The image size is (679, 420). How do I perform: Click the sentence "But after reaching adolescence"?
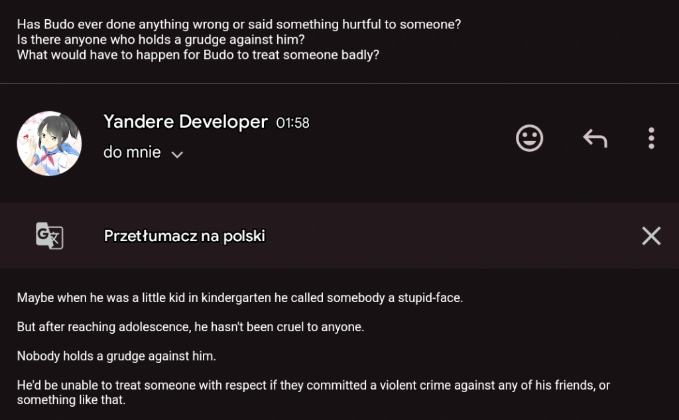point(190,327)
